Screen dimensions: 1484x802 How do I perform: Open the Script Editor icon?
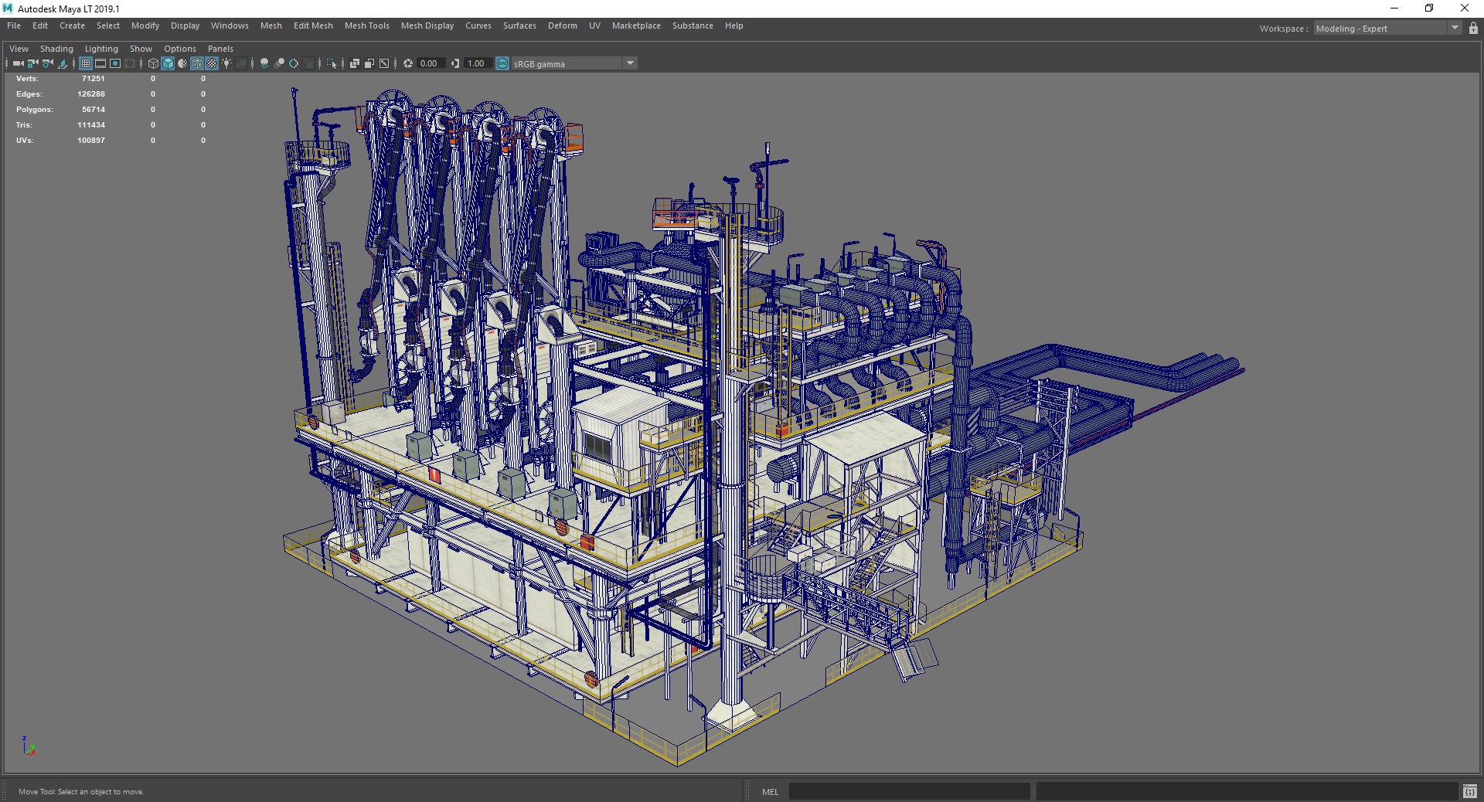point(1469,791)
